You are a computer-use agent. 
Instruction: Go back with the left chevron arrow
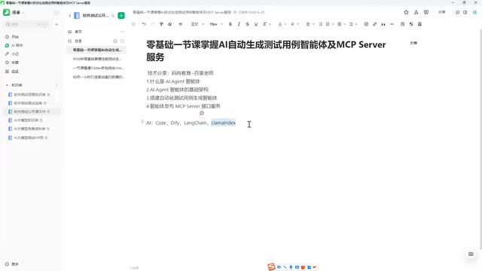pos(70,15)
